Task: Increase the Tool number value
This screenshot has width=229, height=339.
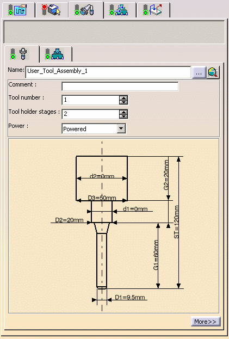Action: 123,98
